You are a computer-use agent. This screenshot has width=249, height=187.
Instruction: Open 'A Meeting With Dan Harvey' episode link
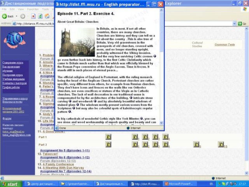click(x=63, y=168)
